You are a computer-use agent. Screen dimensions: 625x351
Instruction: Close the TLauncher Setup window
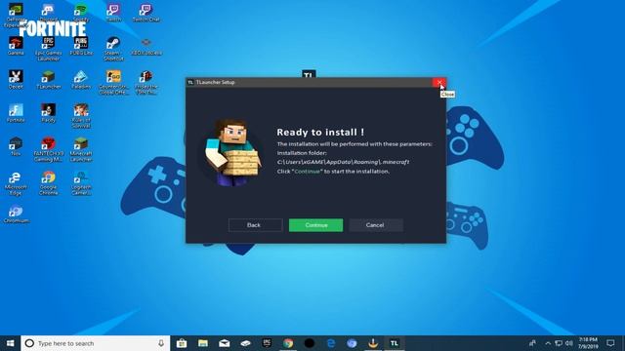tap(439, 82)
